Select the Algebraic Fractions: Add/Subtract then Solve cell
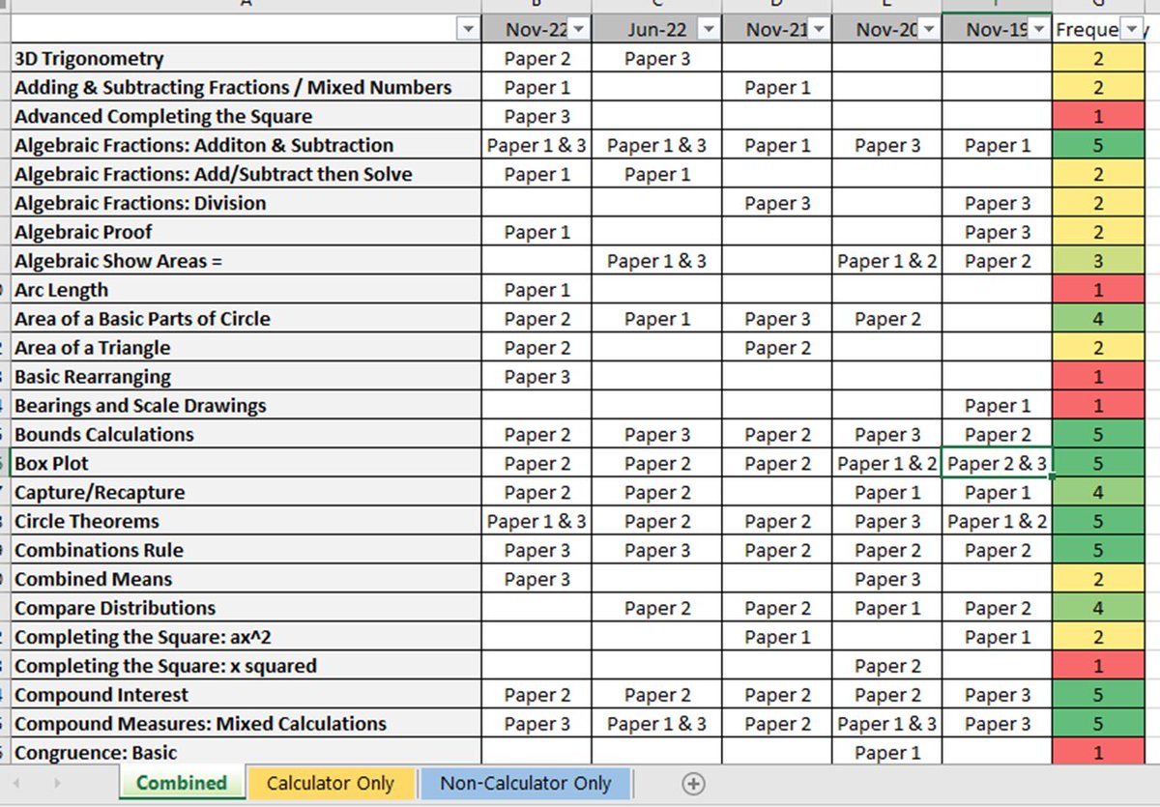 click(x=246, y=175)
